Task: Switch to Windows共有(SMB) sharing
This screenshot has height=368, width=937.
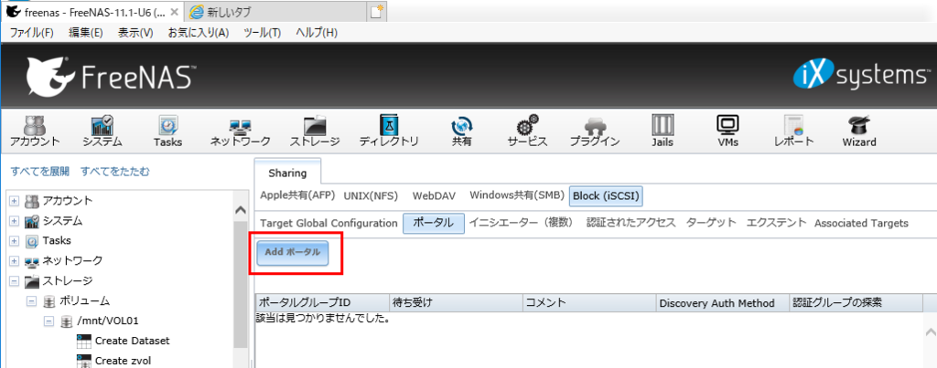Action: coord(516,195)
